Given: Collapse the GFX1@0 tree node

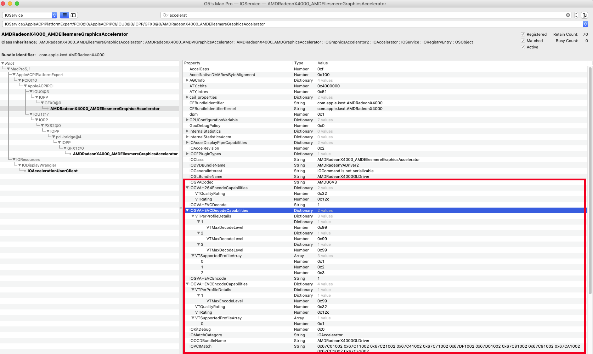Looking at the screenshot, I should pos(65,148).
